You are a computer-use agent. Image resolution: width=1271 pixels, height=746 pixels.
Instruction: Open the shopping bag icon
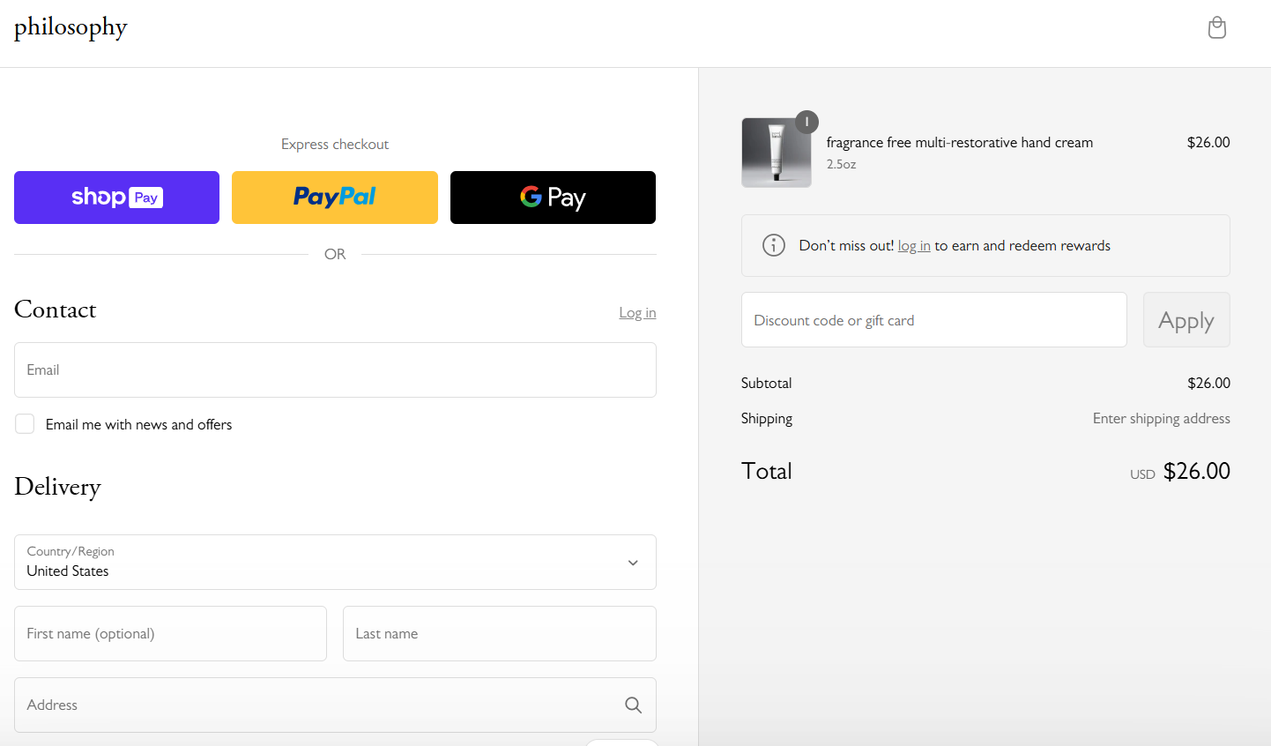[x=1216, y=28]
